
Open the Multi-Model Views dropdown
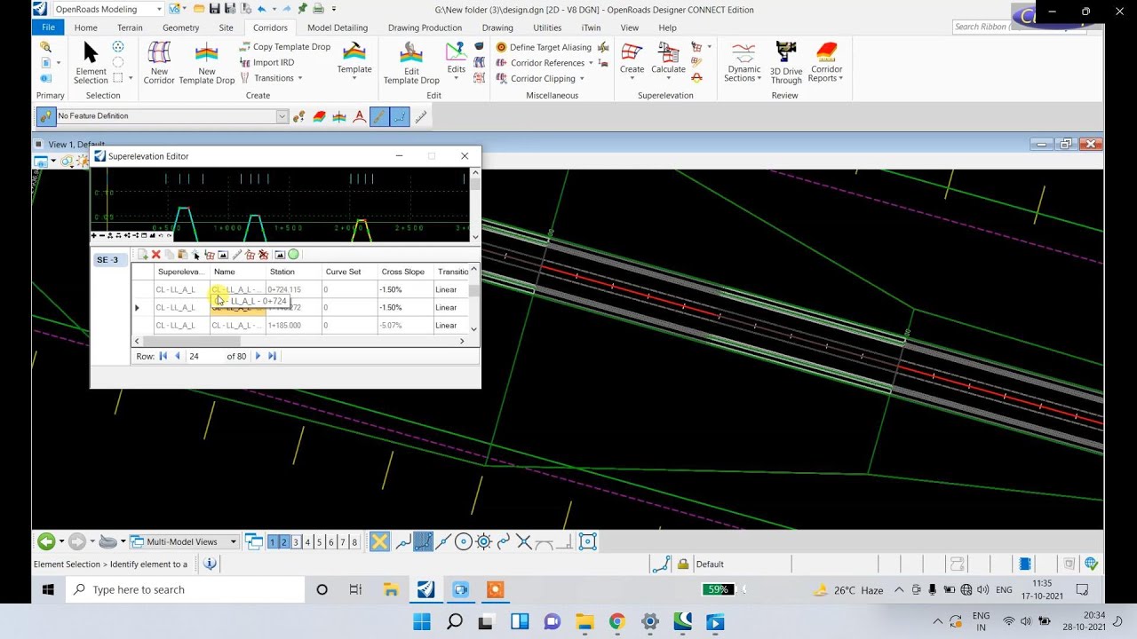184,541
